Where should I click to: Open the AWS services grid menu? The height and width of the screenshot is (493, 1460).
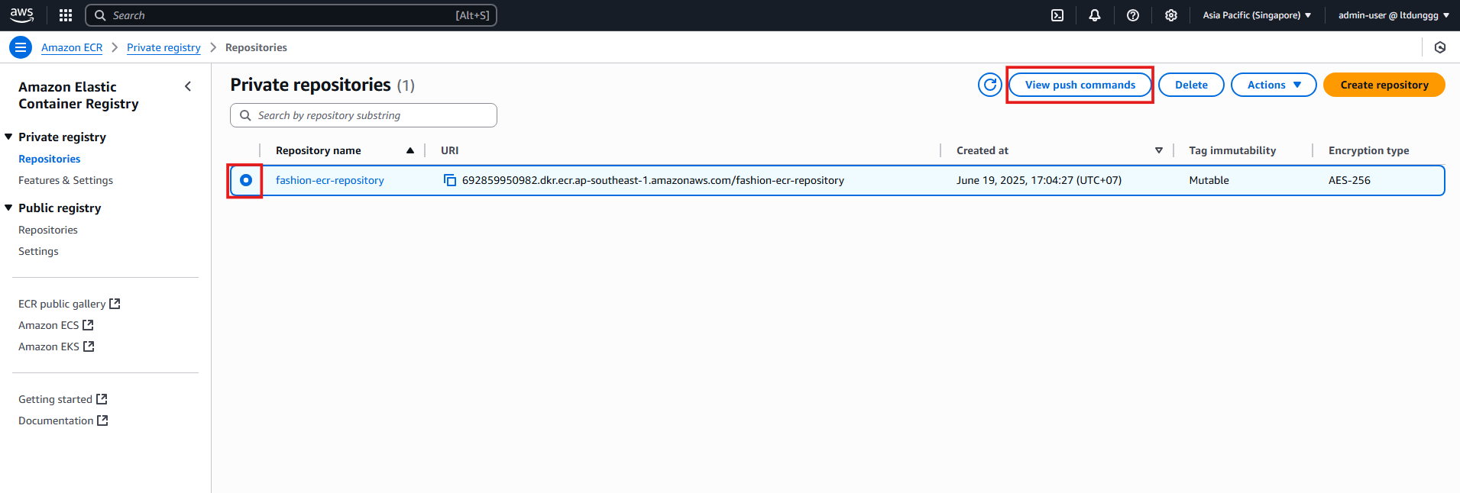pyautogui.click(x=66, y=15)
